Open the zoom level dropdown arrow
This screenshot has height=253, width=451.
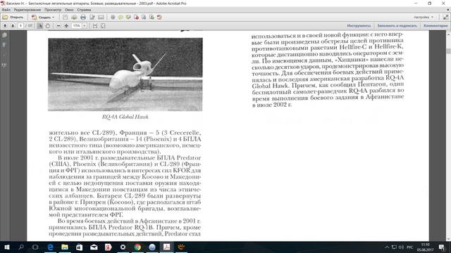coord(85,25)
